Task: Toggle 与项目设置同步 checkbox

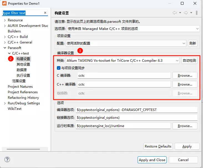Action: click(59, 68)
